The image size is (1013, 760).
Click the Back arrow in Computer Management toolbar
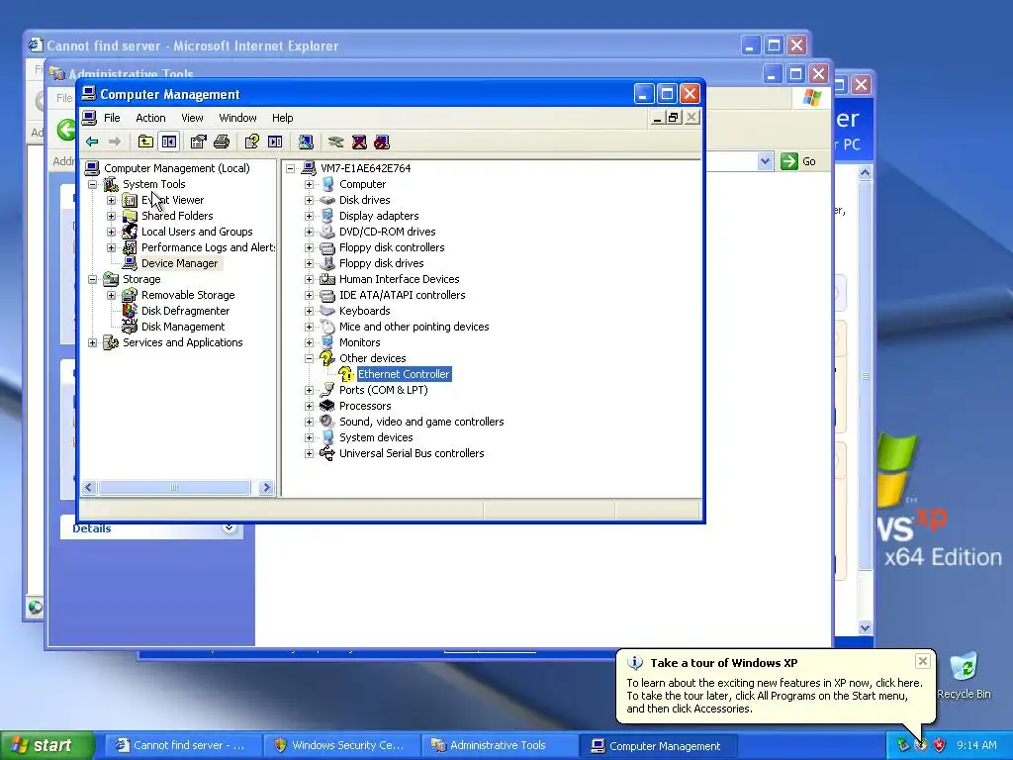(92, 142)
